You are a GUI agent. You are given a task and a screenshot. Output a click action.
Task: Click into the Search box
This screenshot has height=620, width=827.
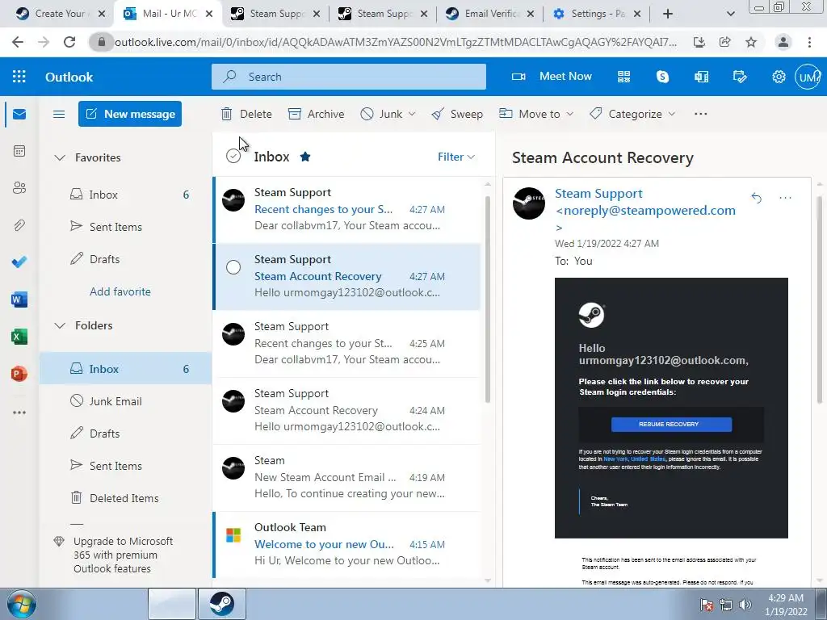[349, 77]
